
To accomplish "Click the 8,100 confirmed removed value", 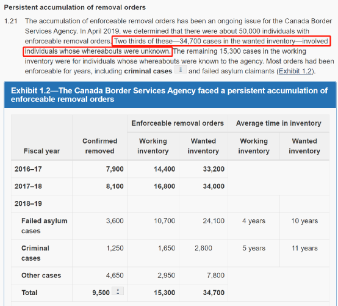I will tap(115, 186).
